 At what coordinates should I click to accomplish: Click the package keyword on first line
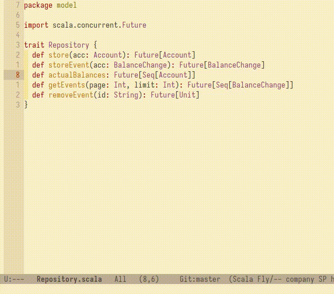[38, 5]
